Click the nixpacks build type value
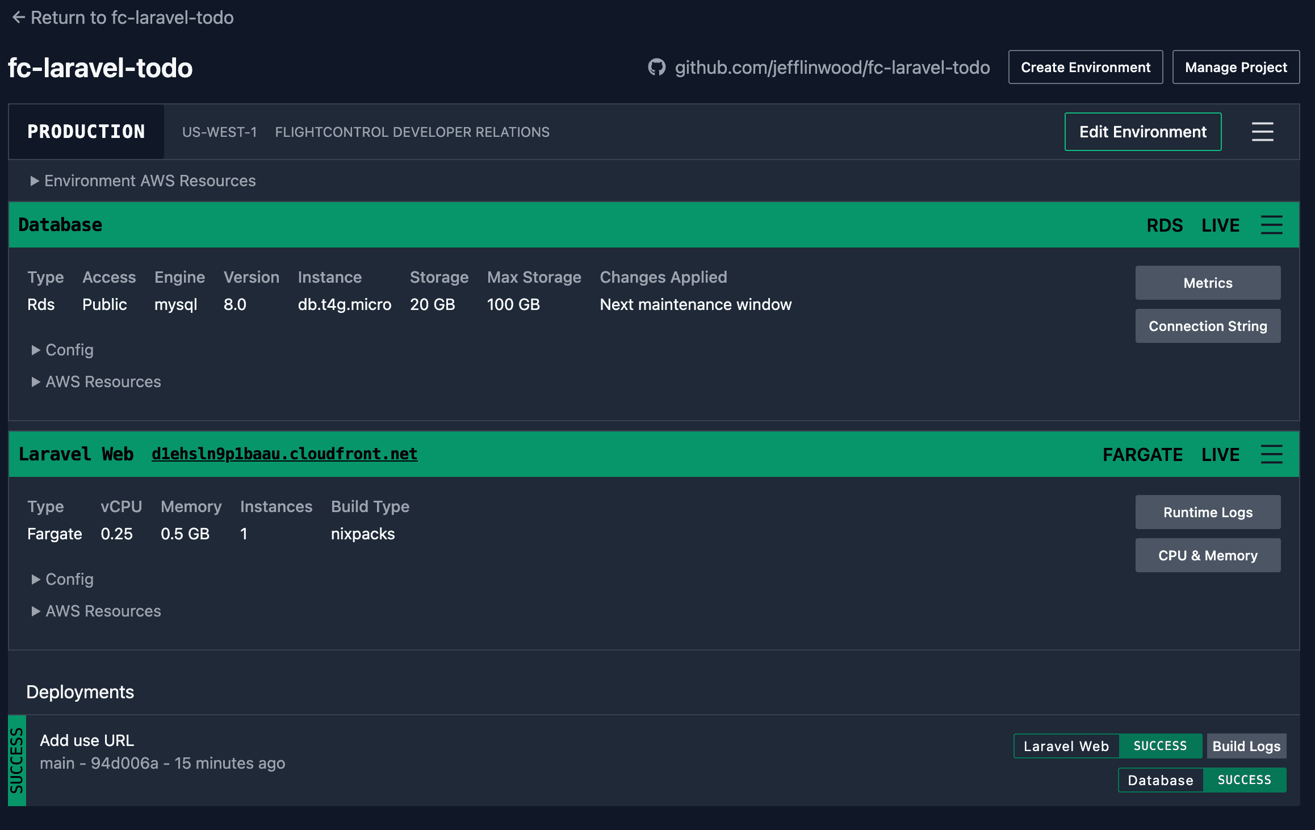This screenshot has width=1315, height=830. tap(363, 534)
